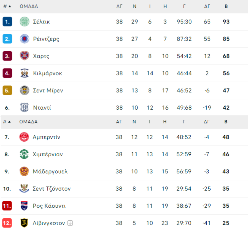Click the red position 12 badge

(x=7, y=223)
